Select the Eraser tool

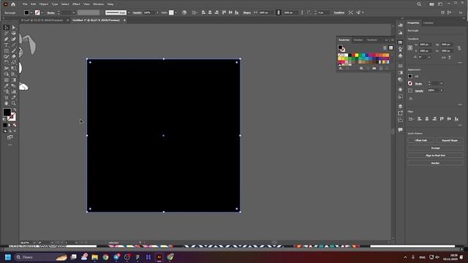[14, 57]
